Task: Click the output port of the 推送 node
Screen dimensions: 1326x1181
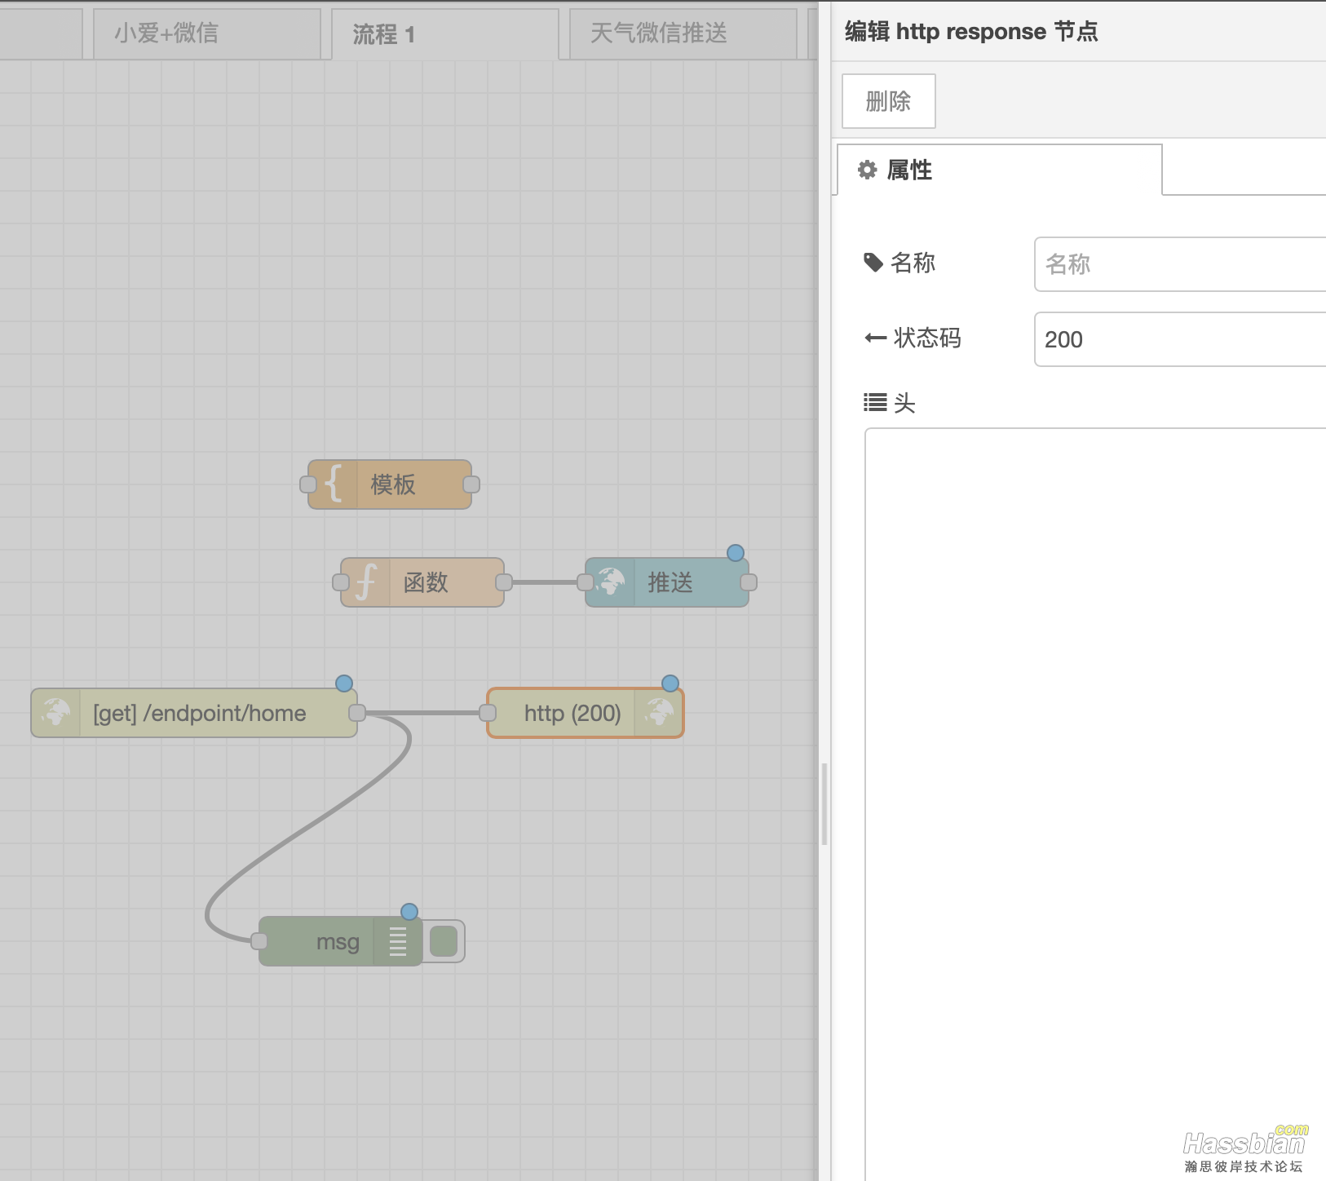Action: 749,582
